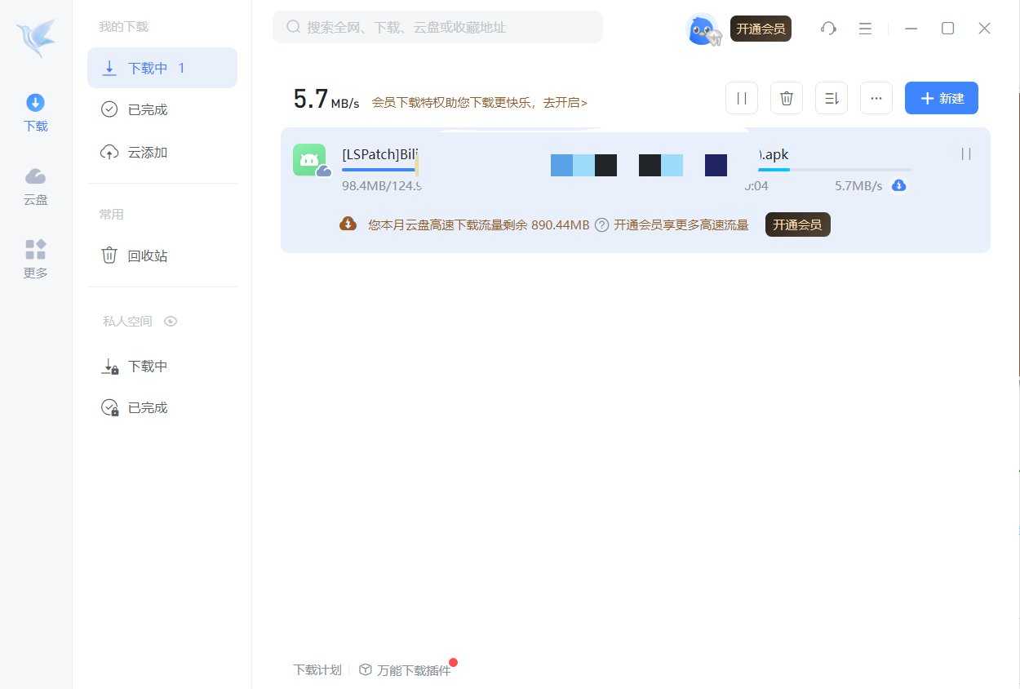Viewport: 1020px width, 689px height.
Task: Click the blue 新建 new task button
Action: tap(941, 98)
